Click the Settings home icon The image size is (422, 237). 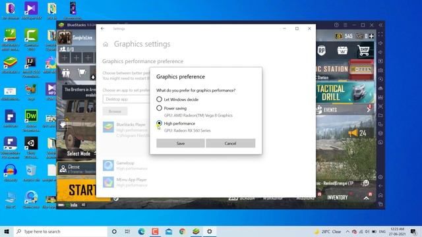click(x=105, y=44)
